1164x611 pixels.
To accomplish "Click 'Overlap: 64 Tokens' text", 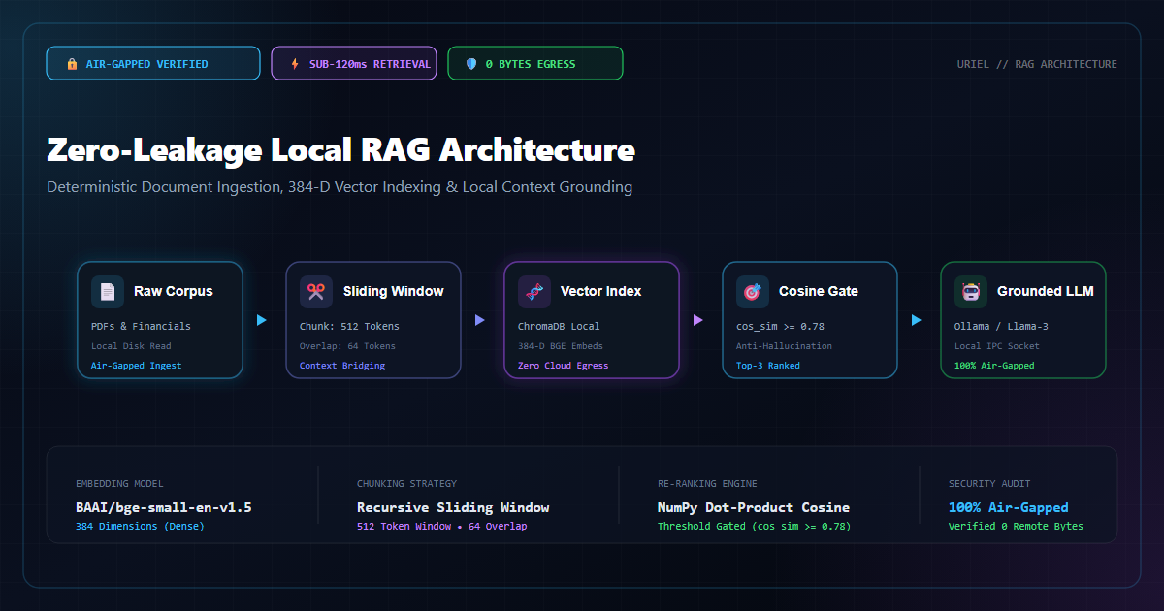I will coord(347,346).
